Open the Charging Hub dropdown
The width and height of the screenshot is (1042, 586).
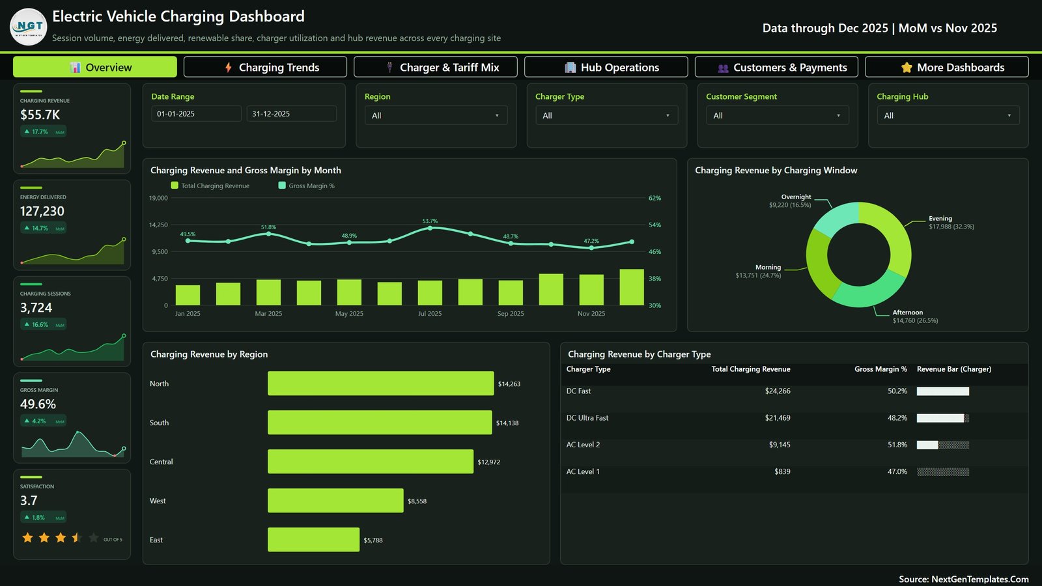pyautogui.click(x=948, y=115)
